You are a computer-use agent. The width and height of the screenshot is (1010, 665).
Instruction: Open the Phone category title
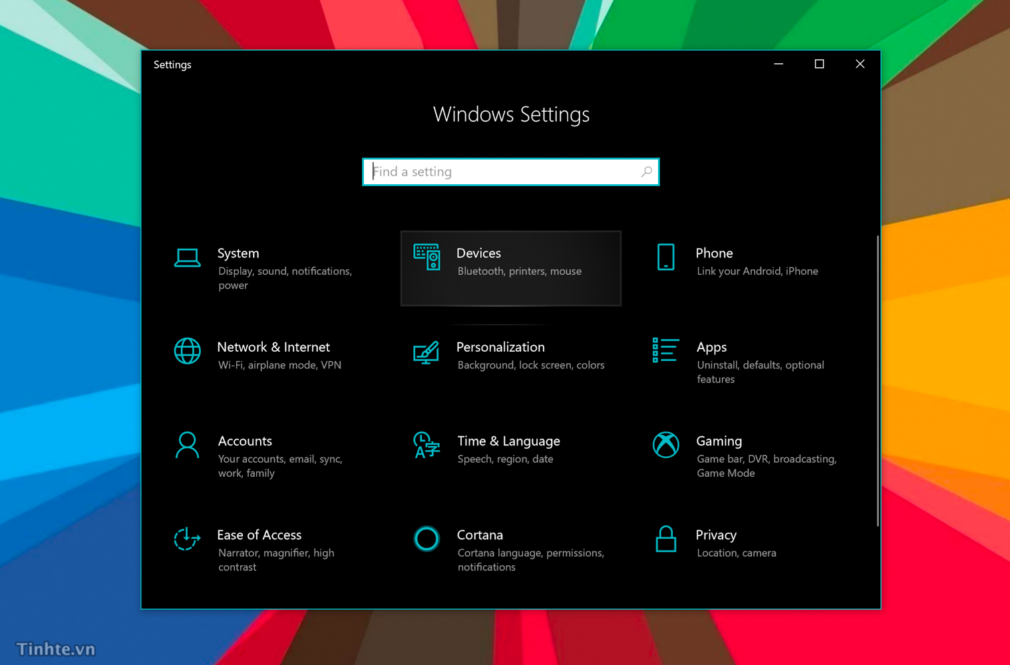coord(714,253)
